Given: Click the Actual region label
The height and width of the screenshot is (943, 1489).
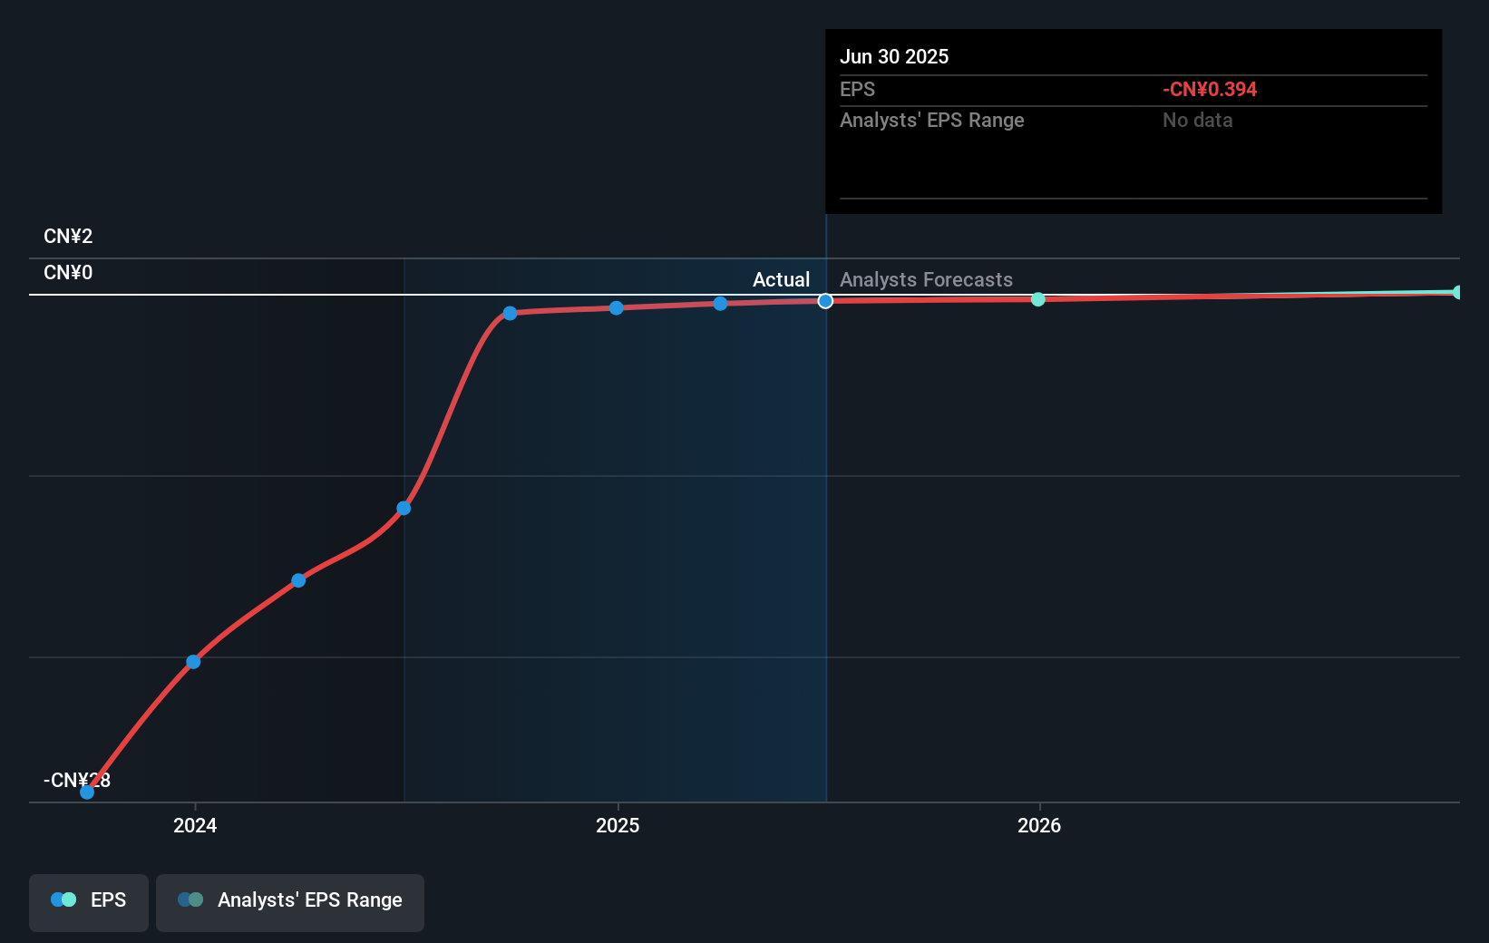Looking at the screenshot, I should [x=781, y=280].
